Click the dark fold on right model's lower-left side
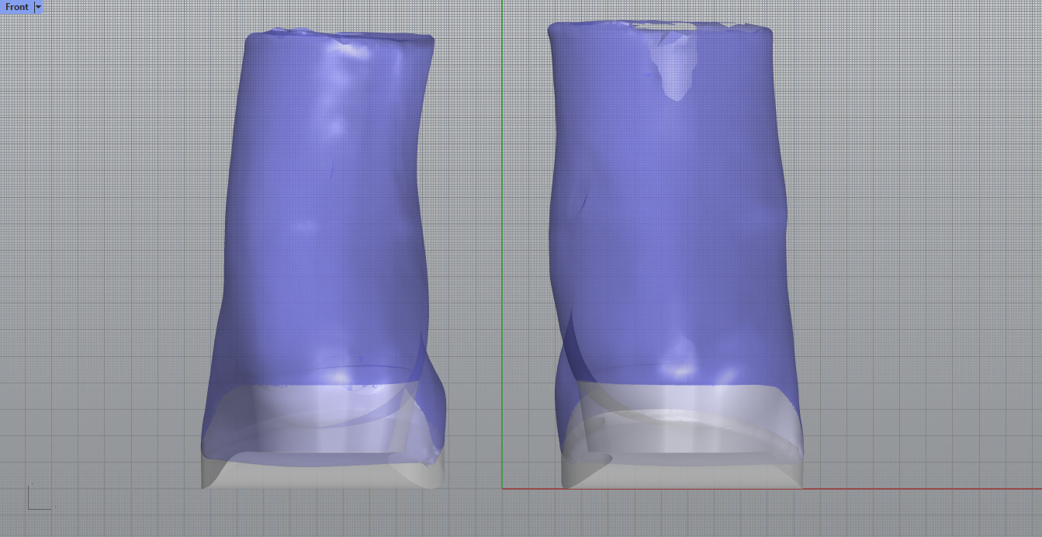Viewport: 1042px width, 537px height. pos(569,349)
